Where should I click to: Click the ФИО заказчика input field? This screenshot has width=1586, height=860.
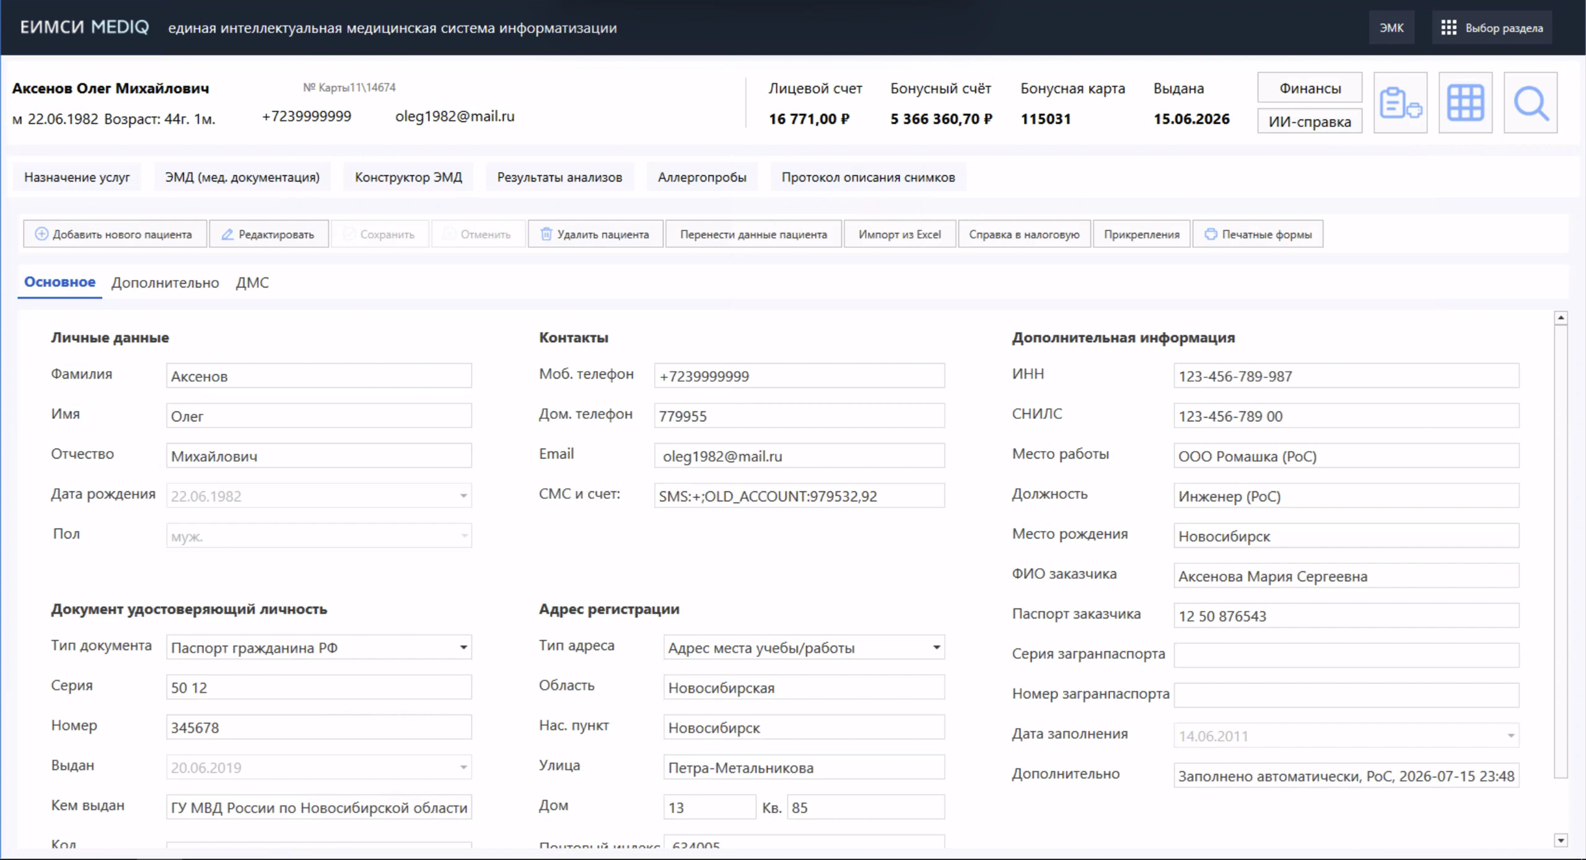coord(1346,576)
